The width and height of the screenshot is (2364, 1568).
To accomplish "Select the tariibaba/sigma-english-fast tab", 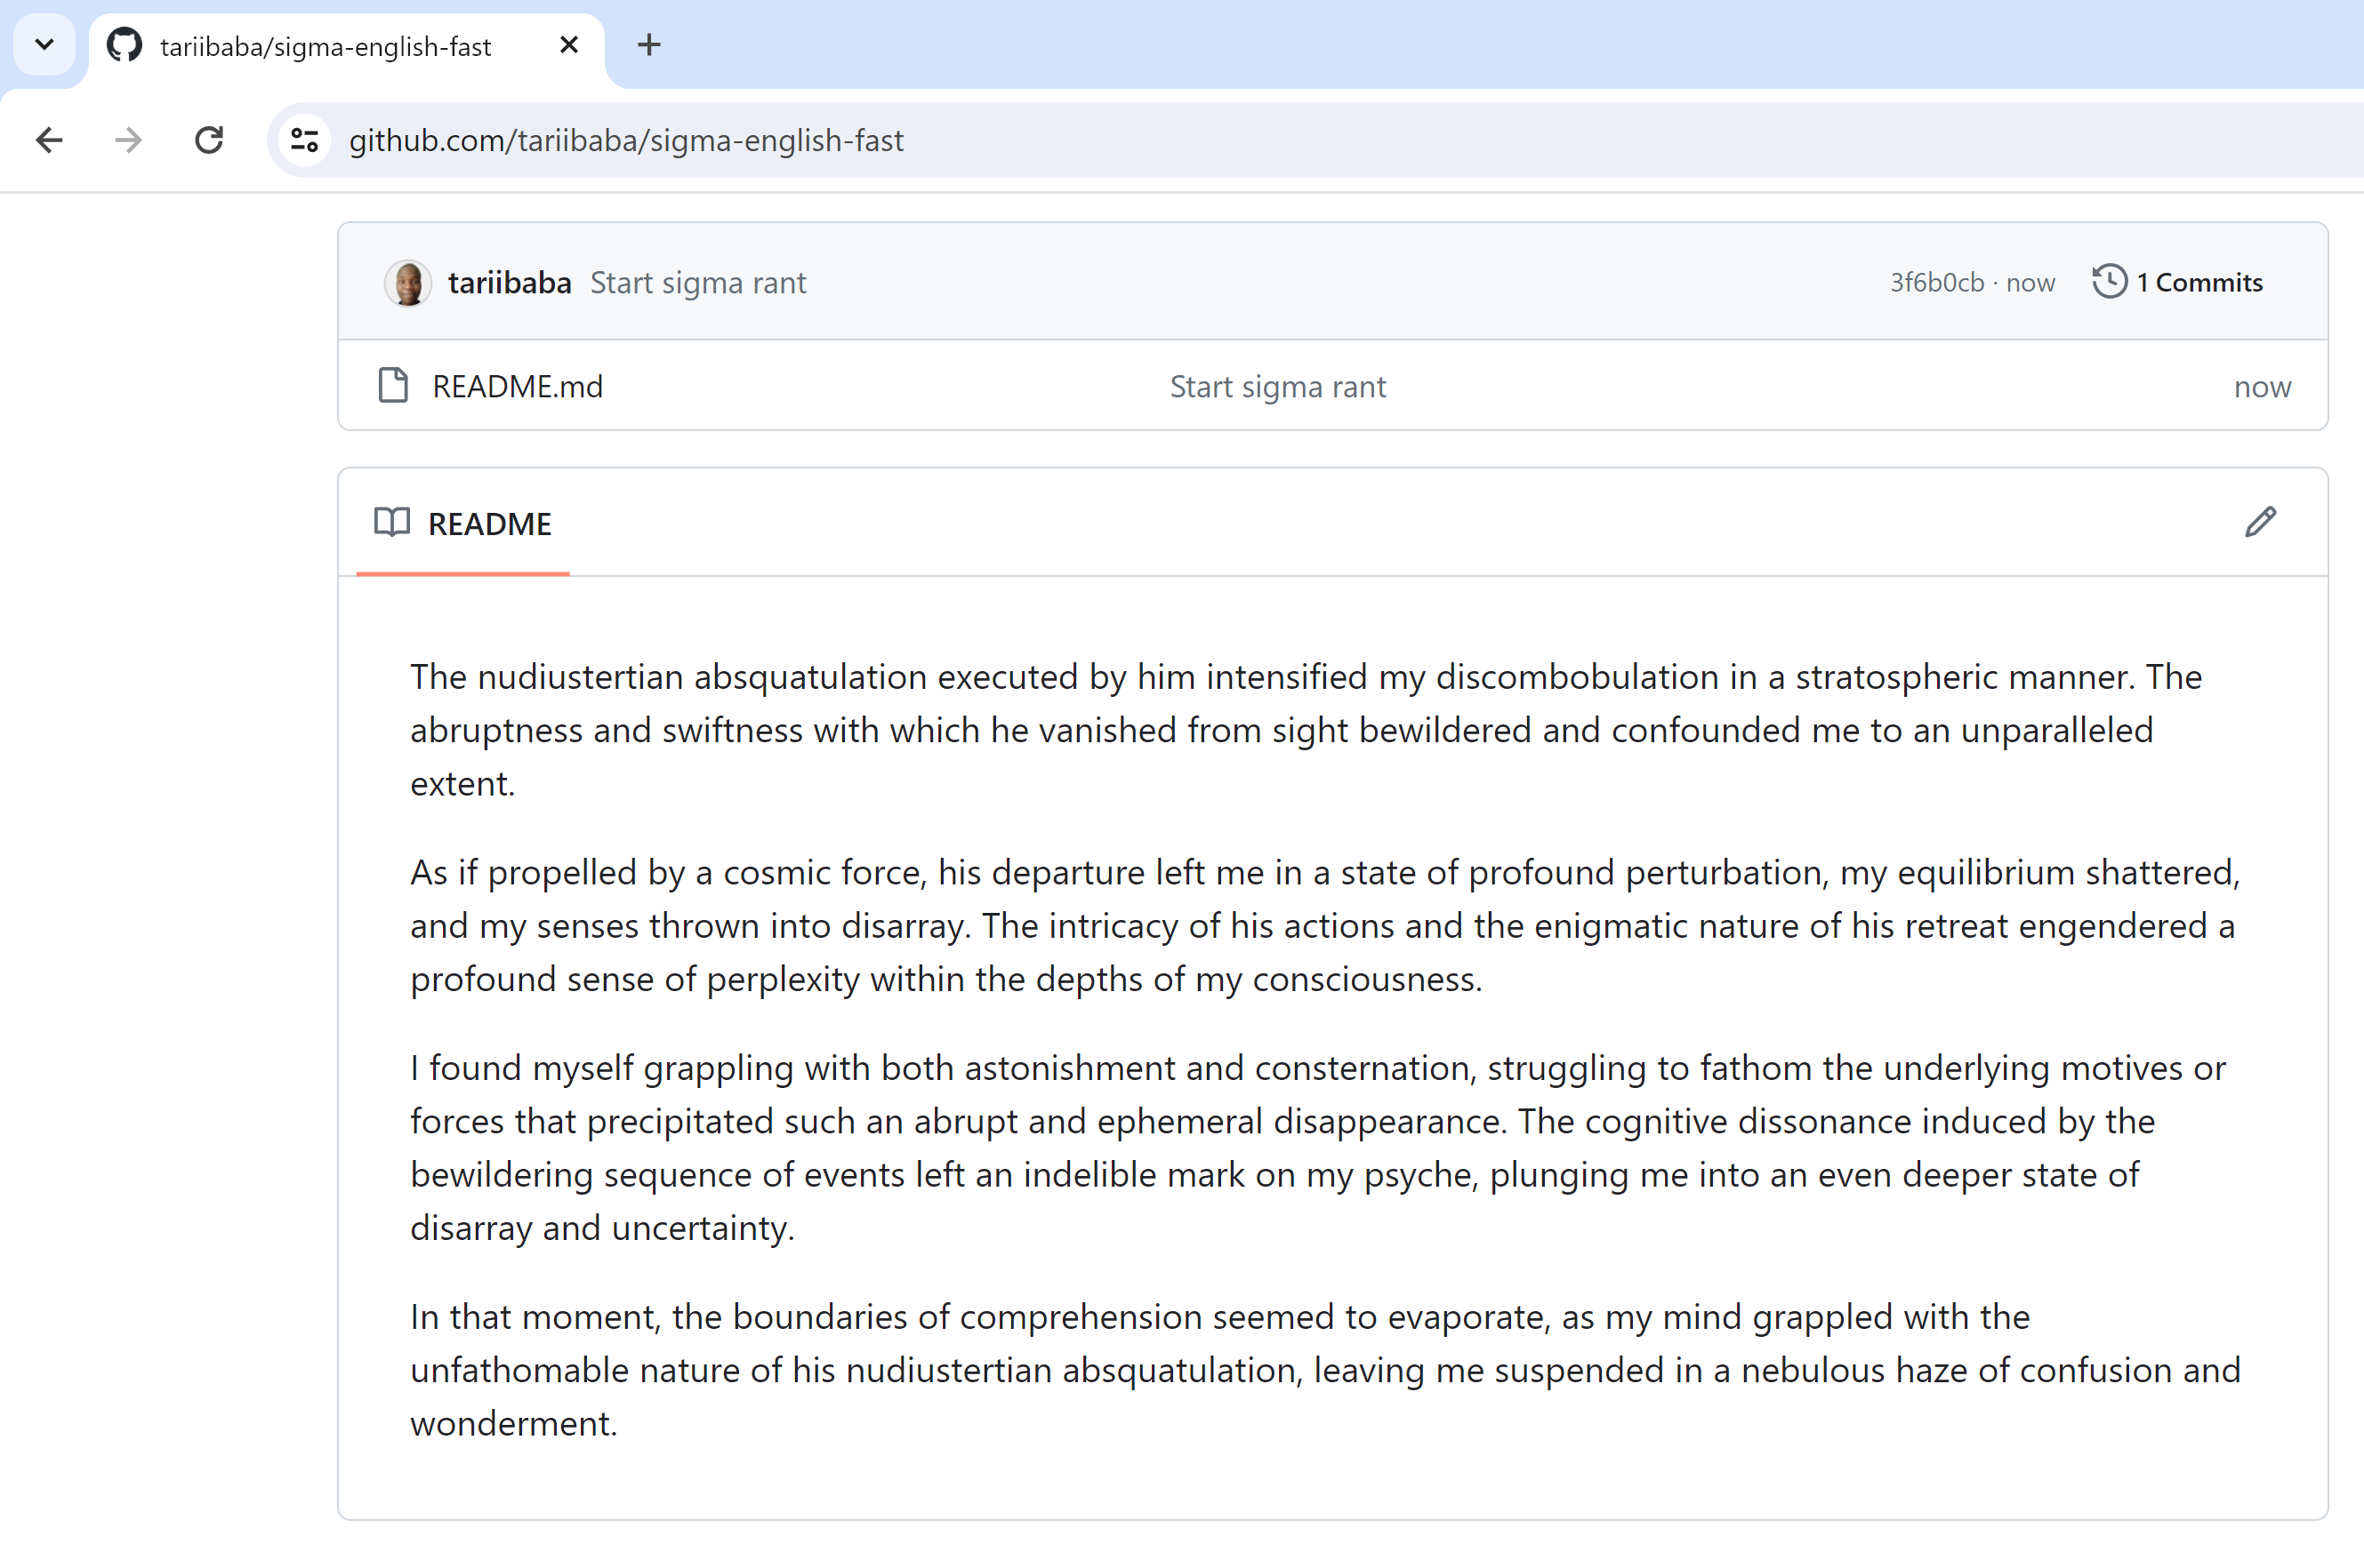I will coord(326,47).
